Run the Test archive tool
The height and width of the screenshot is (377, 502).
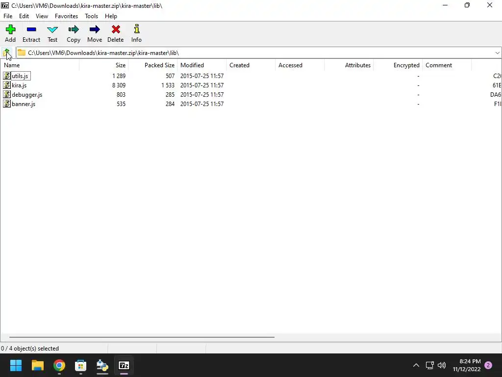point(52,30)
